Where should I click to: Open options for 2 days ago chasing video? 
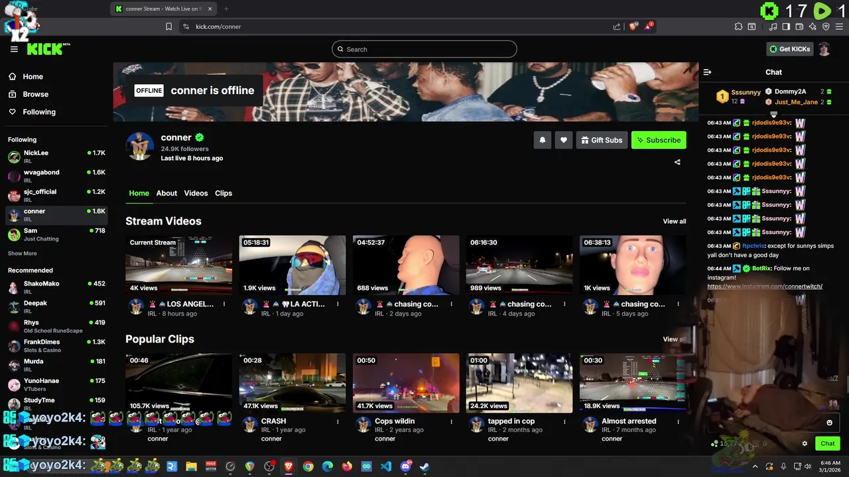pyautogui.click(x=451, y=304)
